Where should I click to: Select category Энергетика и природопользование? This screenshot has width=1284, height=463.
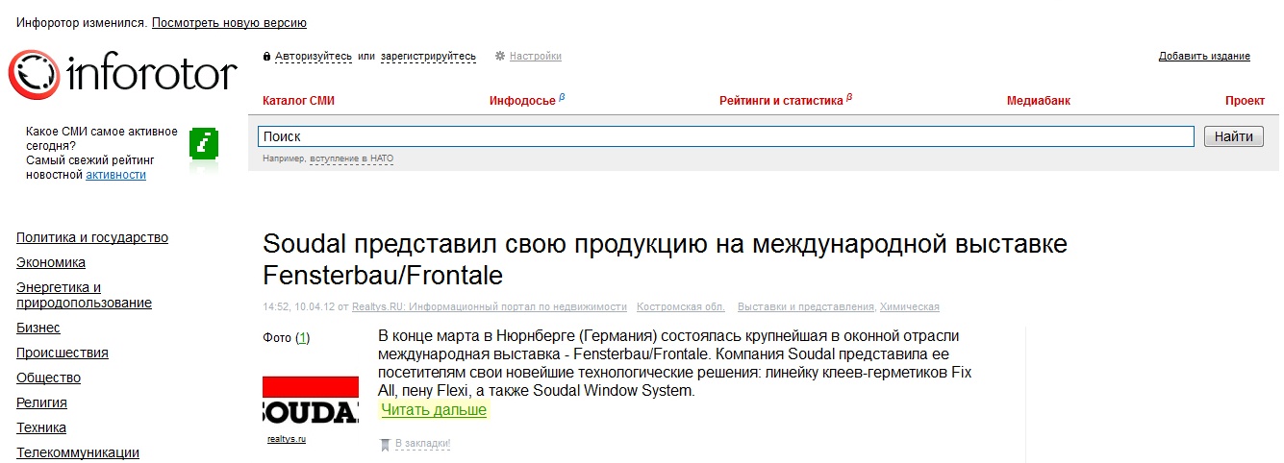(x=84, y=295)
